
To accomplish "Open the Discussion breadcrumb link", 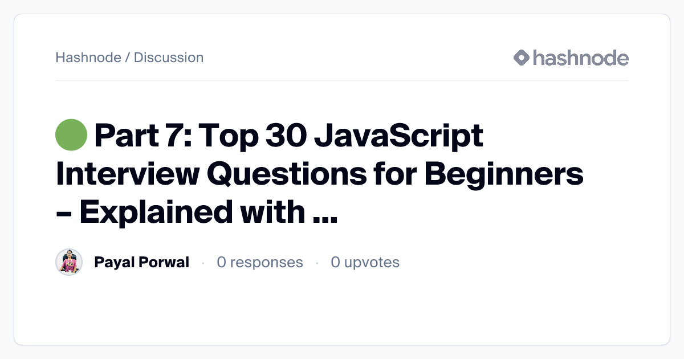I will 169,58.
